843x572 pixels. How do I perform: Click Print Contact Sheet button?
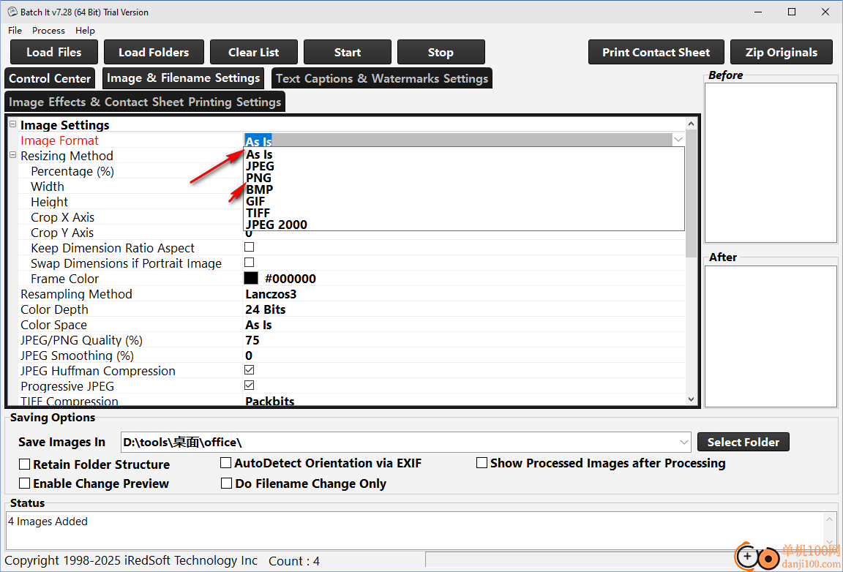pos(656,52)
